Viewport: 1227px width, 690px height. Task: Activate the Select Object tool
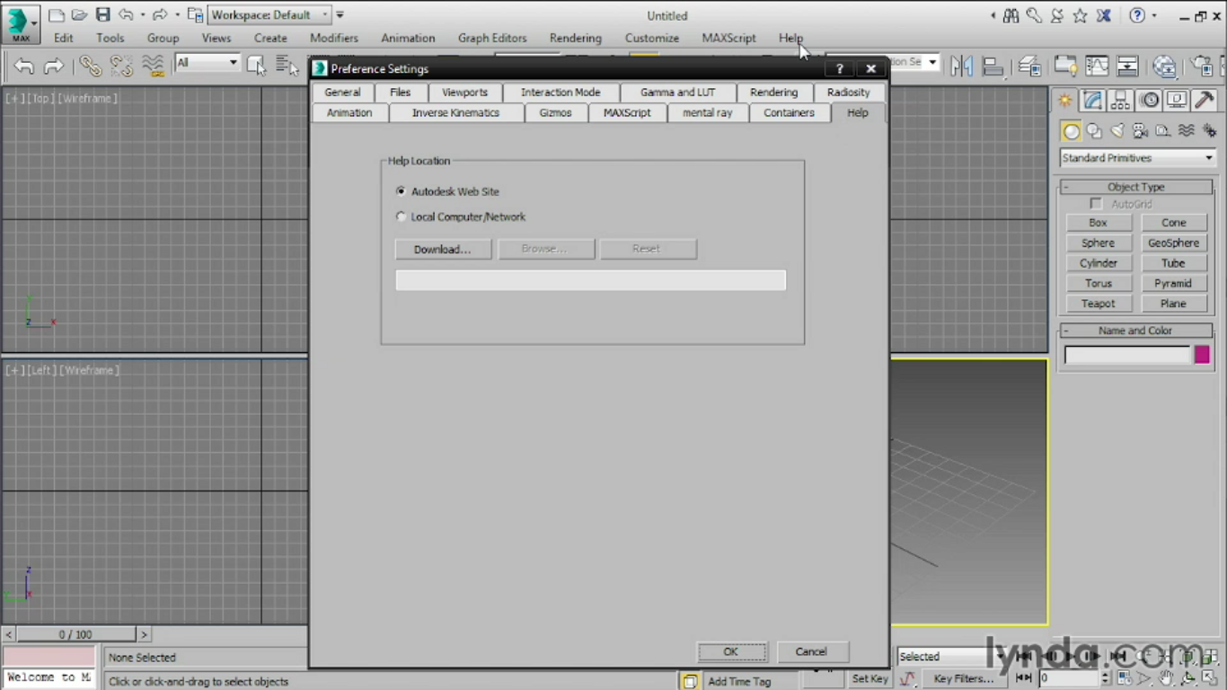click(257, 66)
